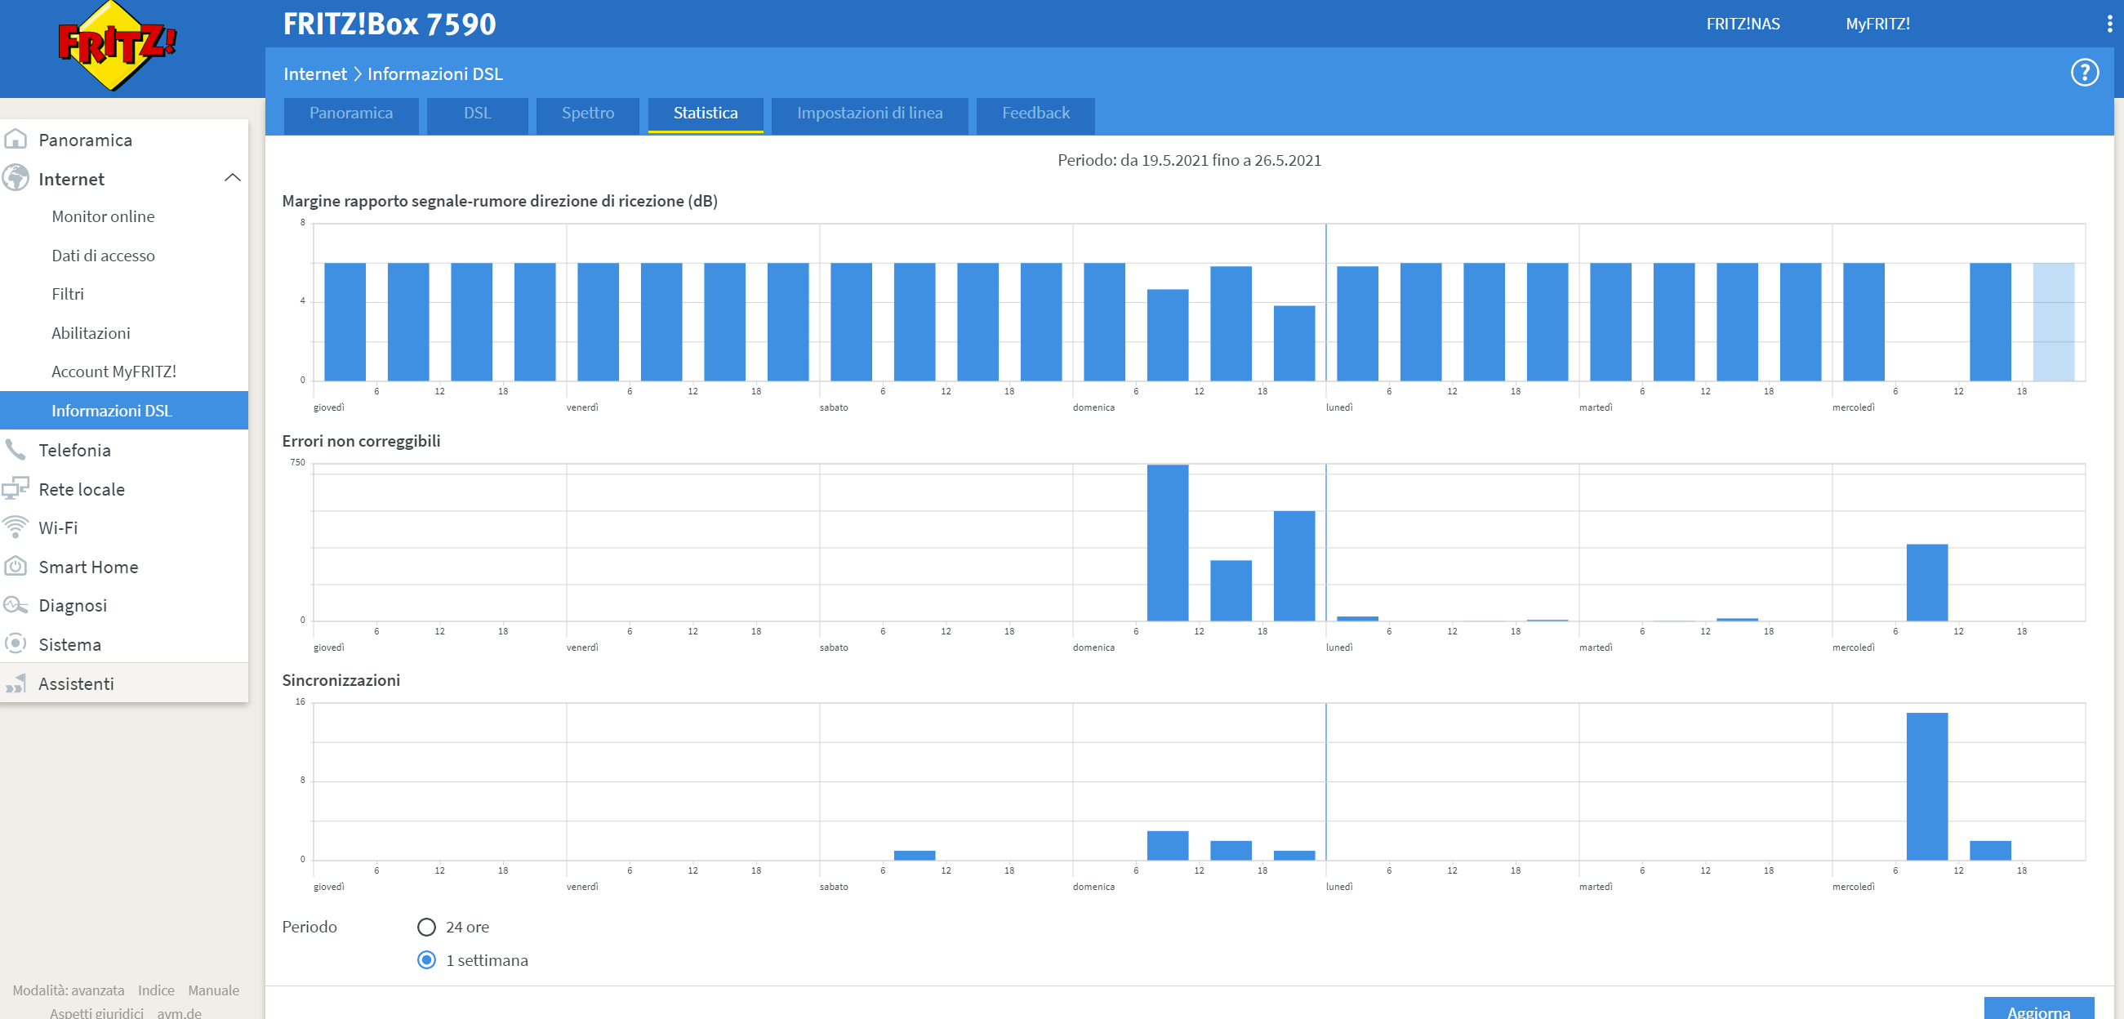The image size is (2124, 1019).
Task: Click the Smart Home icon
Action: (x=16, y=567)
